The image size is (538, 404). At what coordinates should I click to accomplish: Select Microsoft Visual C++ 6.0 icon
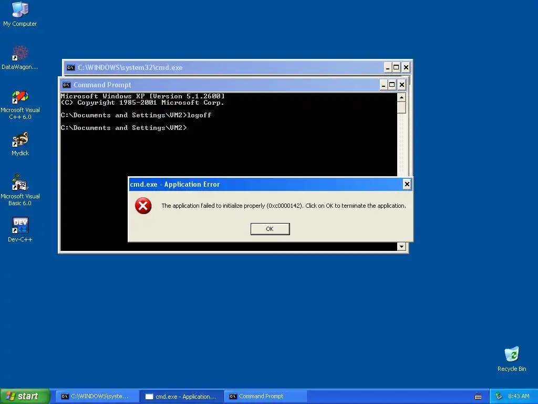[x=20, y=105]
